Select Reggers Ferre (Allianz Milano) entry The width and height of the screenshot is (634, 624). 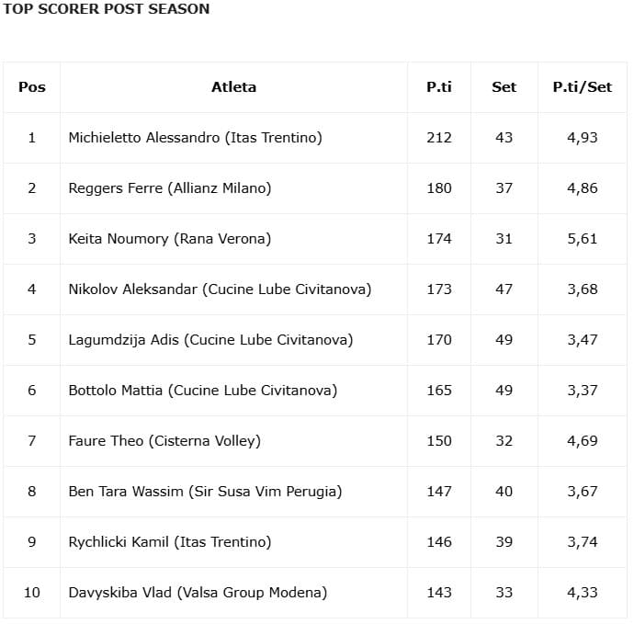[170, 188]
